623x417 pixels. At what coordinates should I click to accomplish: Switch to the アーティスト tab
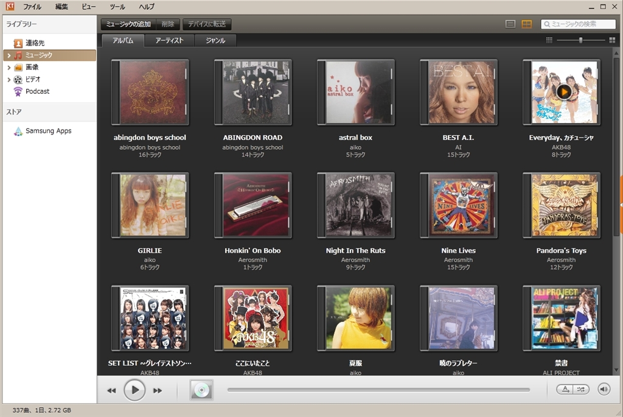coord(169,41)
